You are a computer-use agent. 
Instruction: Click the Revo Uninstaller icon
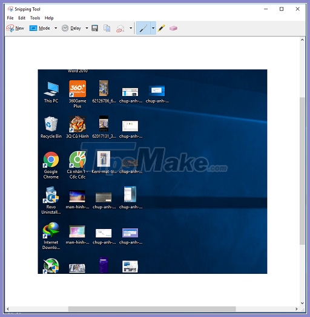[51, 200]
